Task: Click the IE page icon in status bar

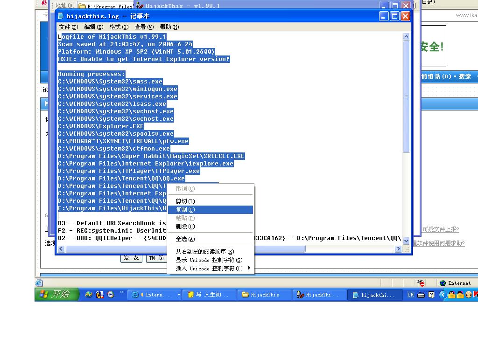Action: pos(39,283)
